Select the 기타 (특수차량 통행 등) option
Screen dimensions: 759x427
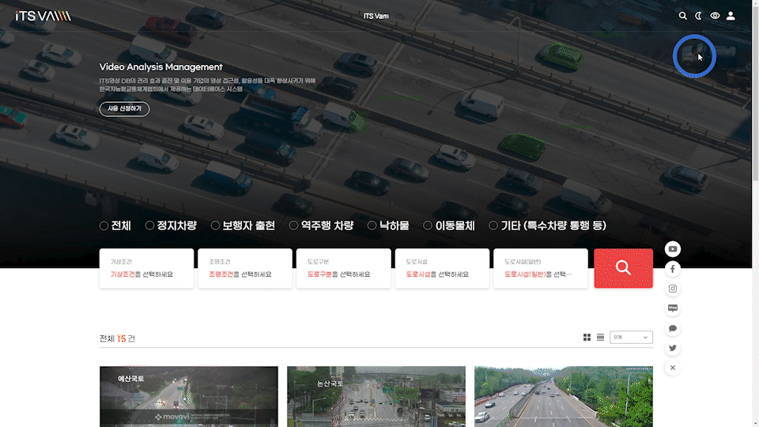click(x=547, y=225)
